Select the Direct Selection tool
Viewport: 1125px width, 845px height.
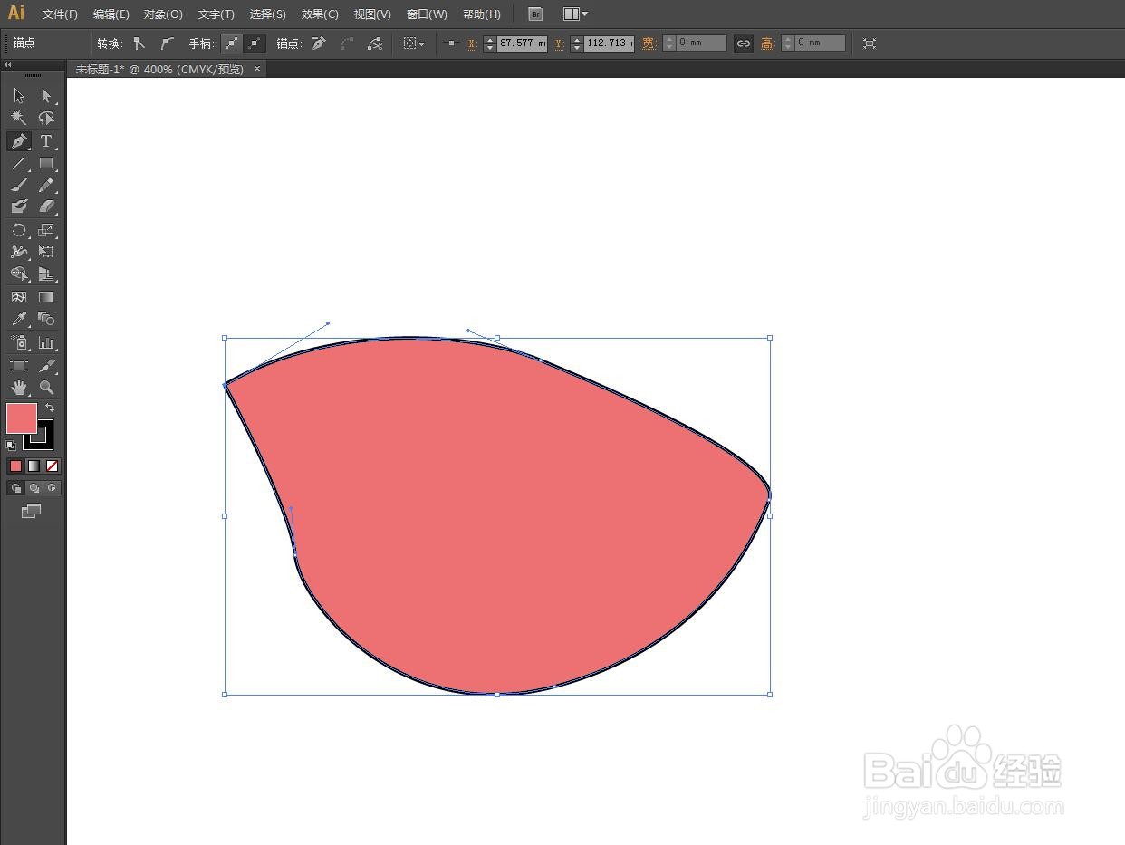pyautogui.click(x=46, y=96)
